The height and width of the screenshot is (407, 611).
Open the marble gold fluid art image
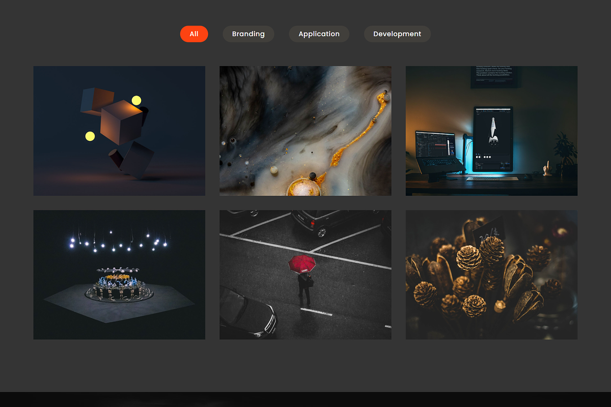coord(305,131)
